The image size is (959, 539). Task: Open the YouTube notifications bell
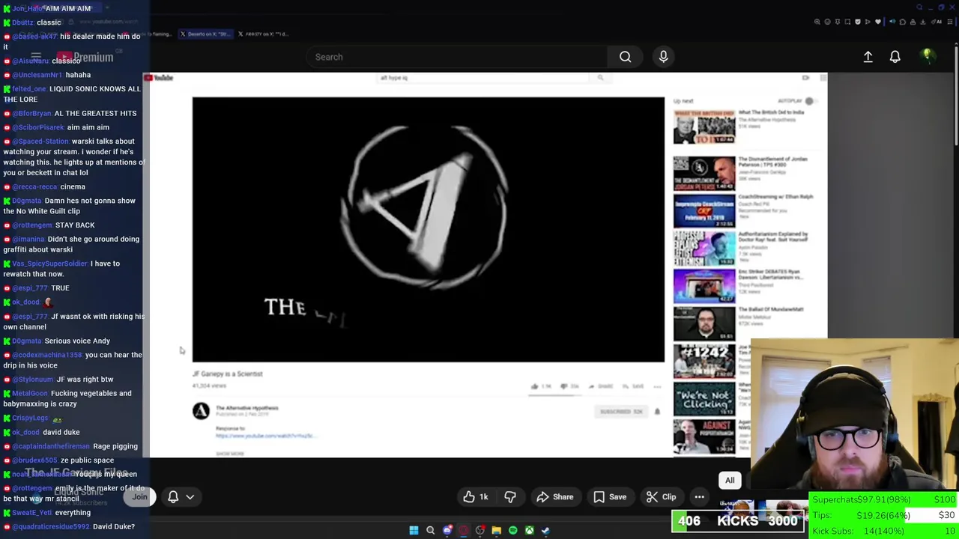895,57
